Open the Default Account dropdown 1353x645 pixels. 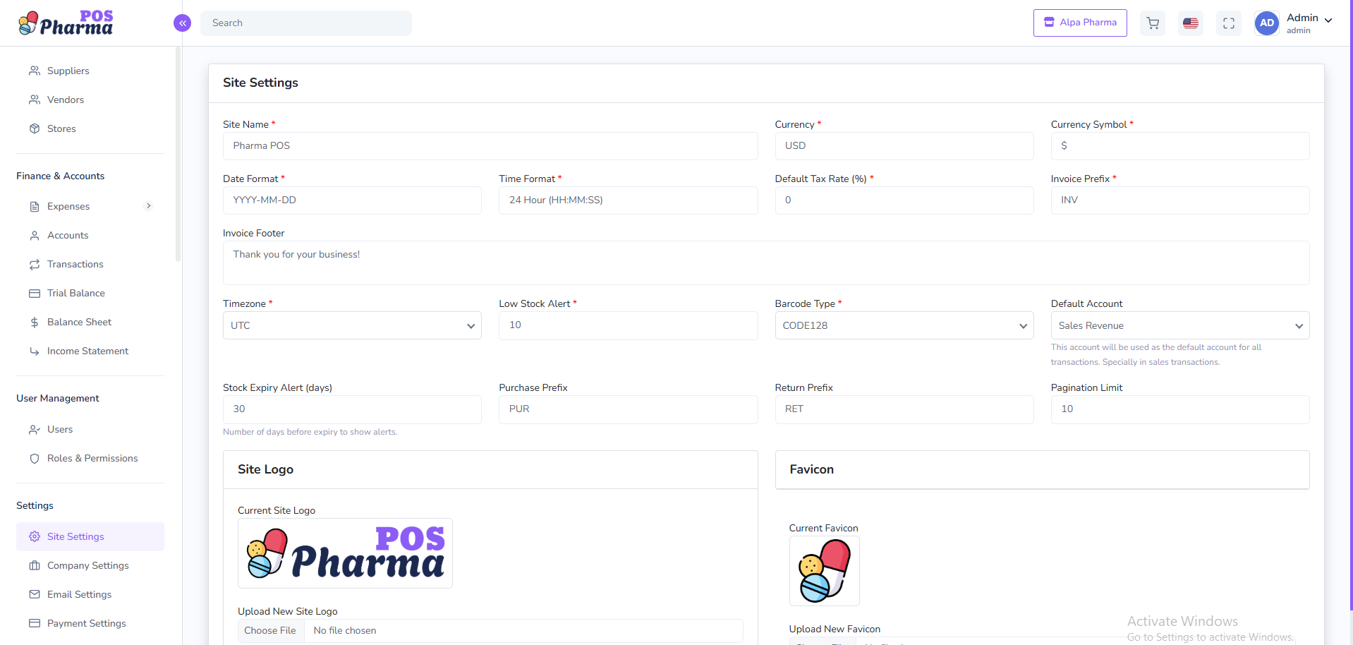coord(1180,325)
